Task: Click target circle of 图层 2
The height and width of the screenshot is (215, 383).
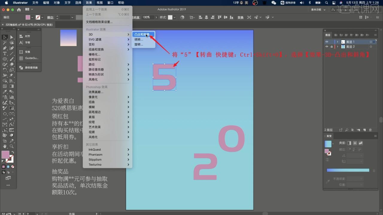Action: click(x=371, y=47)
